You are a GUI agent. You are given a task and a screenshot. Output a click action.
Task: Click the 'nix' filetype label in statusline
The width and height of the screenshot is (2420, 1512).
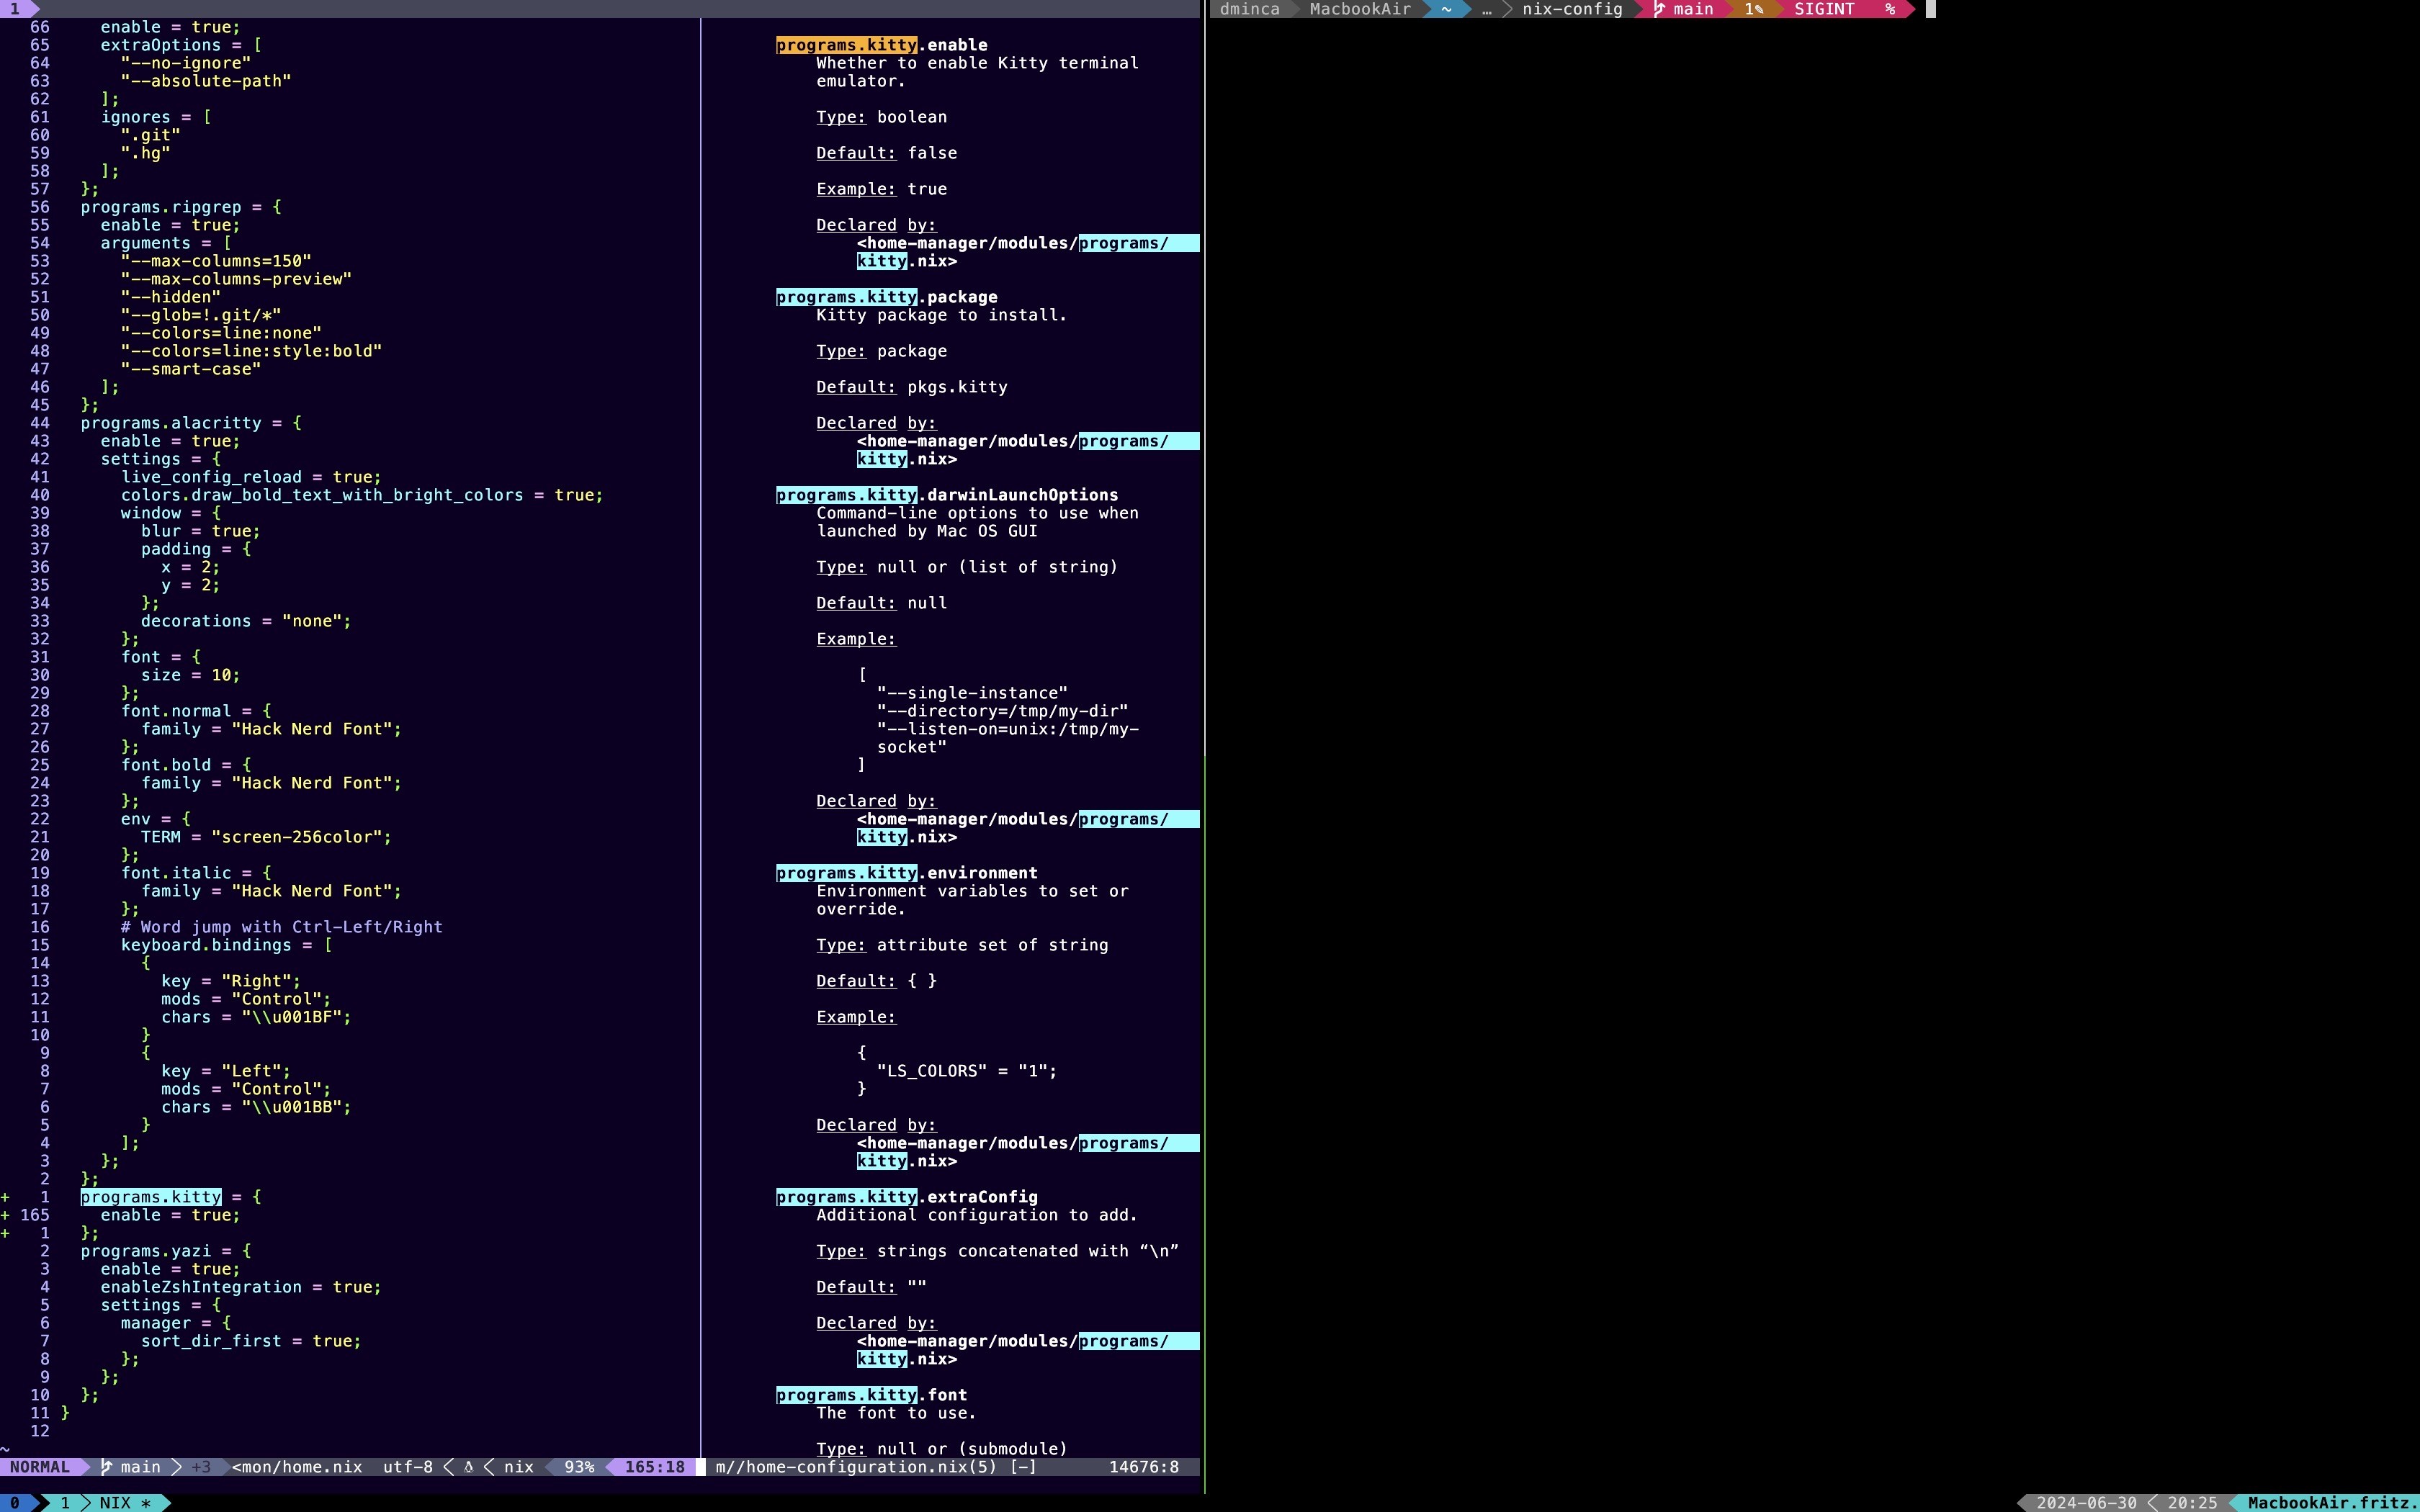[518, 1467]
